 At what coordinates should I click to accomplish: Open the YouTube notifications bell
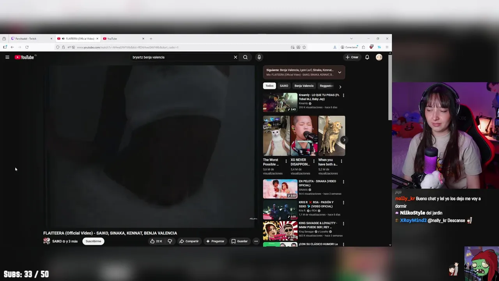click(367, 57)
